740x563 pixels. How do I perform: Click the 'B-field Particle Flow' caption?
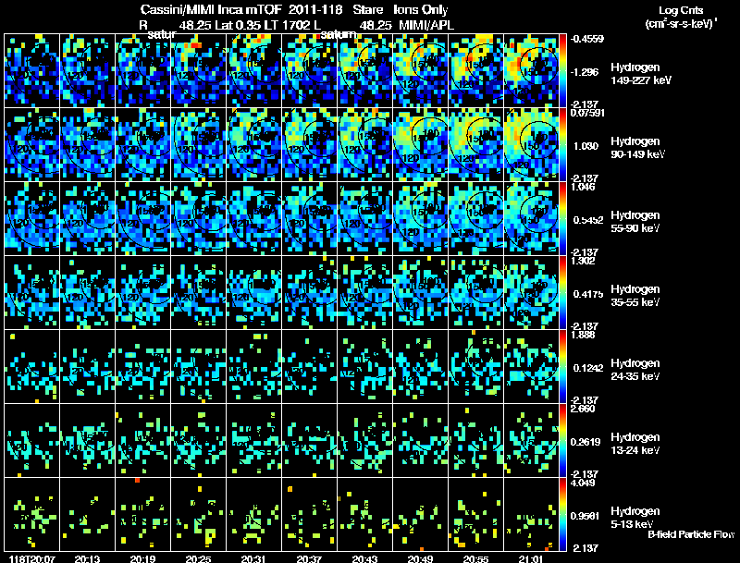691,534
